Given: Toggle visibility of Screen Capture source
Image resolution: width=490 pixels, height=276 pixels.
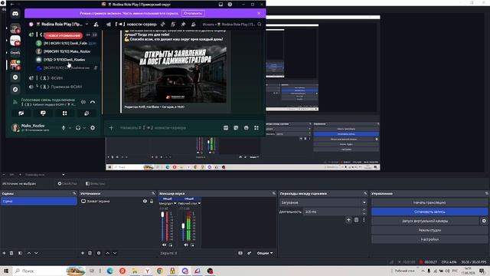Looking at the screenshot, I should pos(145,201).
